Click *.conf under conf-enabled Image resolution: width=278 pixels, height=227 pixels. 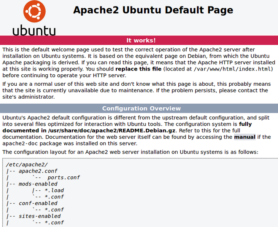pyautogui.click(x=54, y=210)
